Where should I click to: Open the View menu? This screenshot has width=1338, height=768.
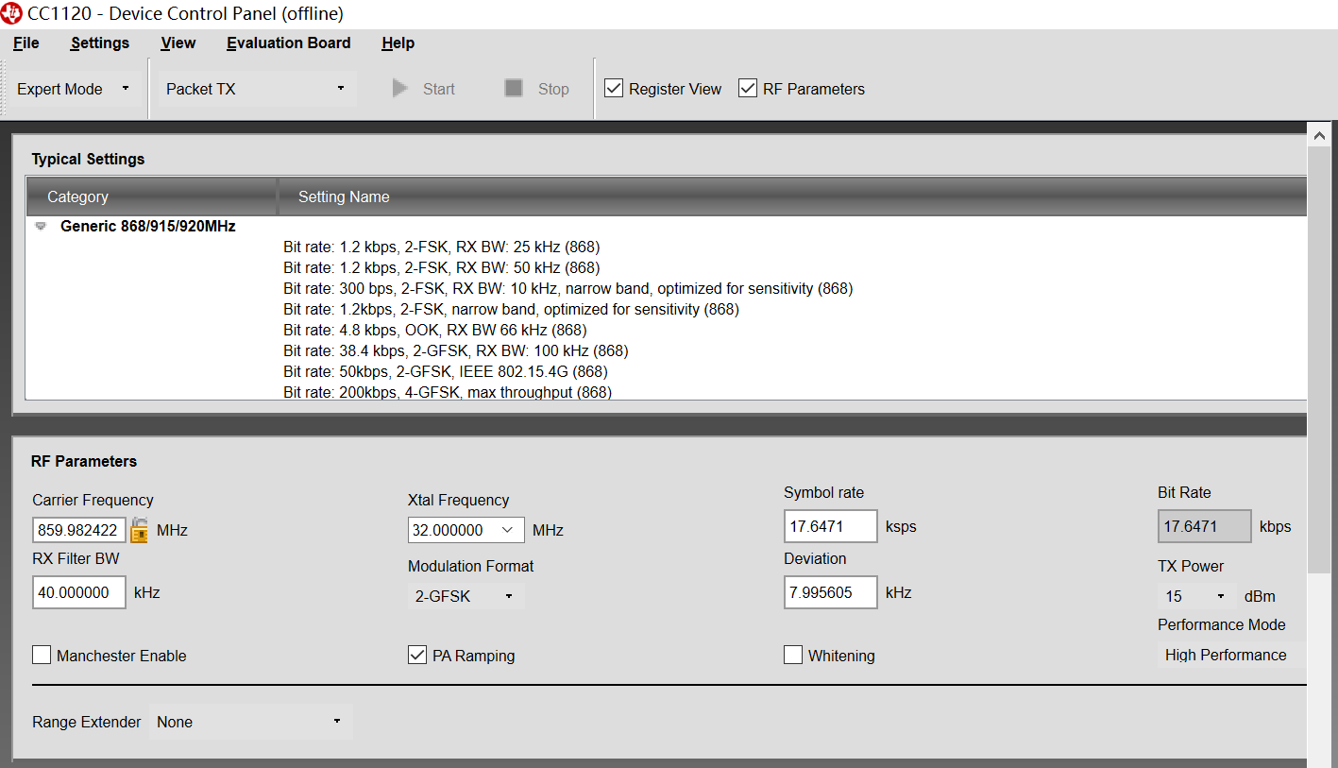coord(178,43)
